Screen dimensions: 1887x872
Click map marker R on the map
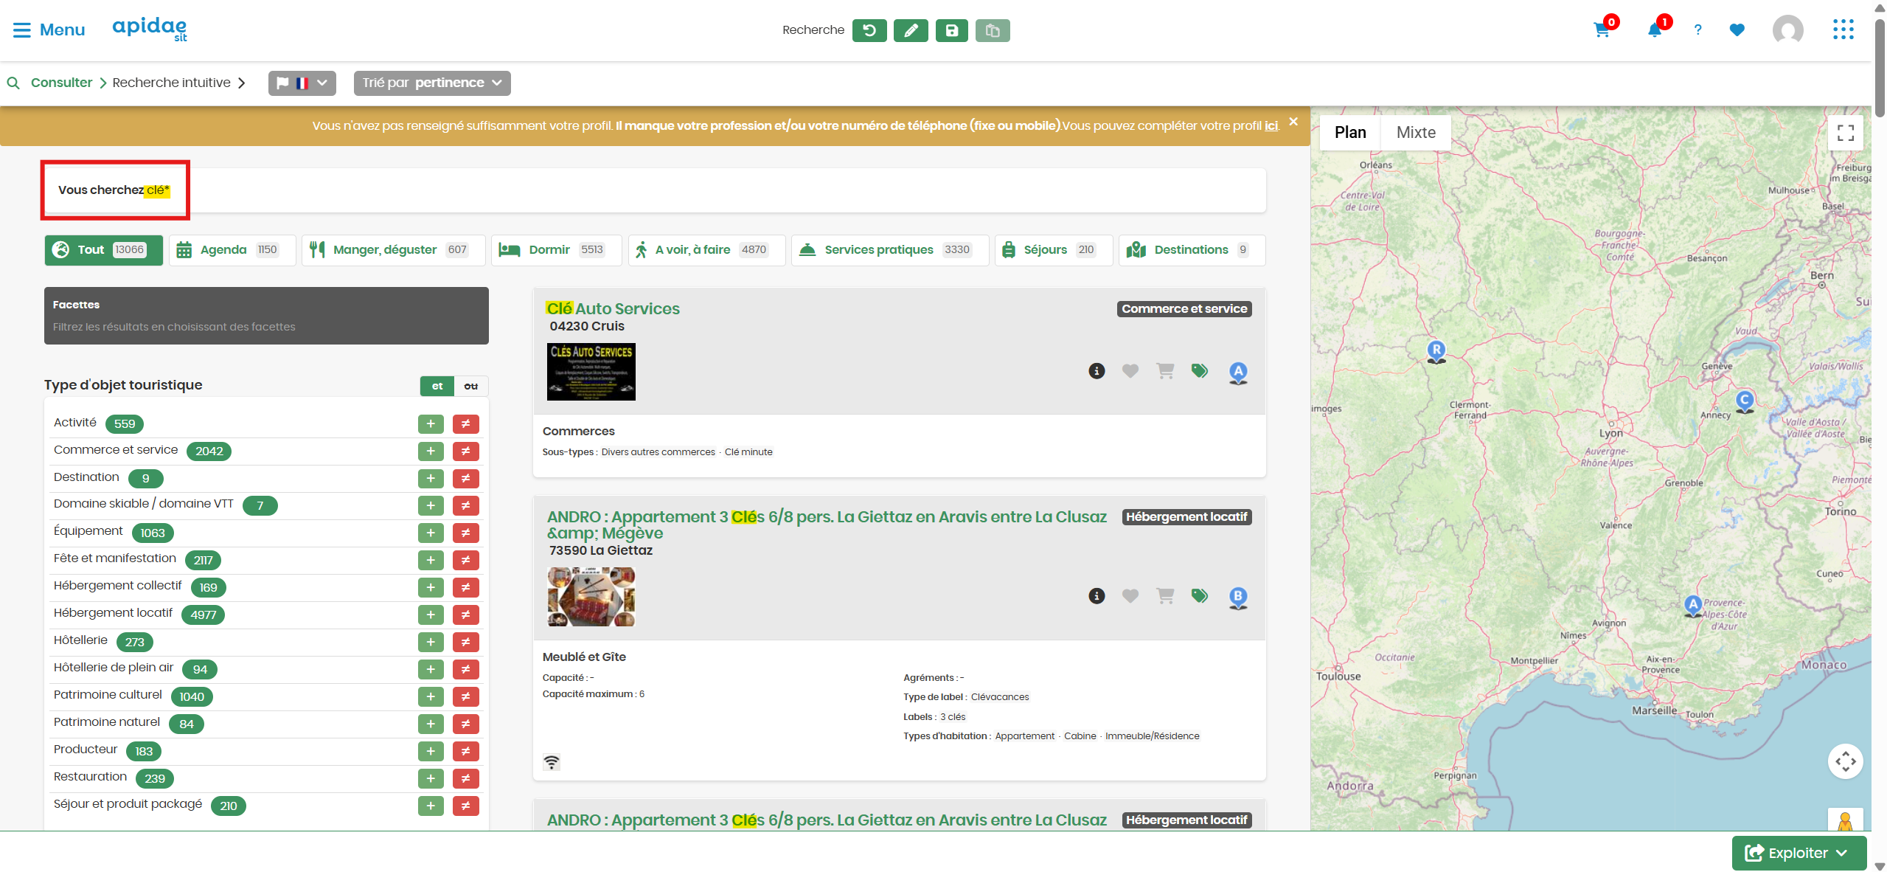1436,351
